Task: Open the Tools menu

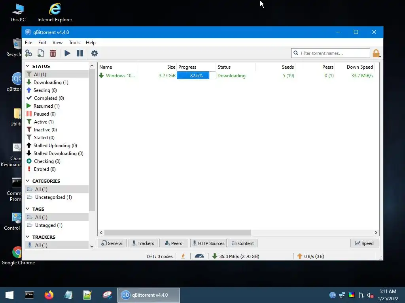Action: [74, 43]
